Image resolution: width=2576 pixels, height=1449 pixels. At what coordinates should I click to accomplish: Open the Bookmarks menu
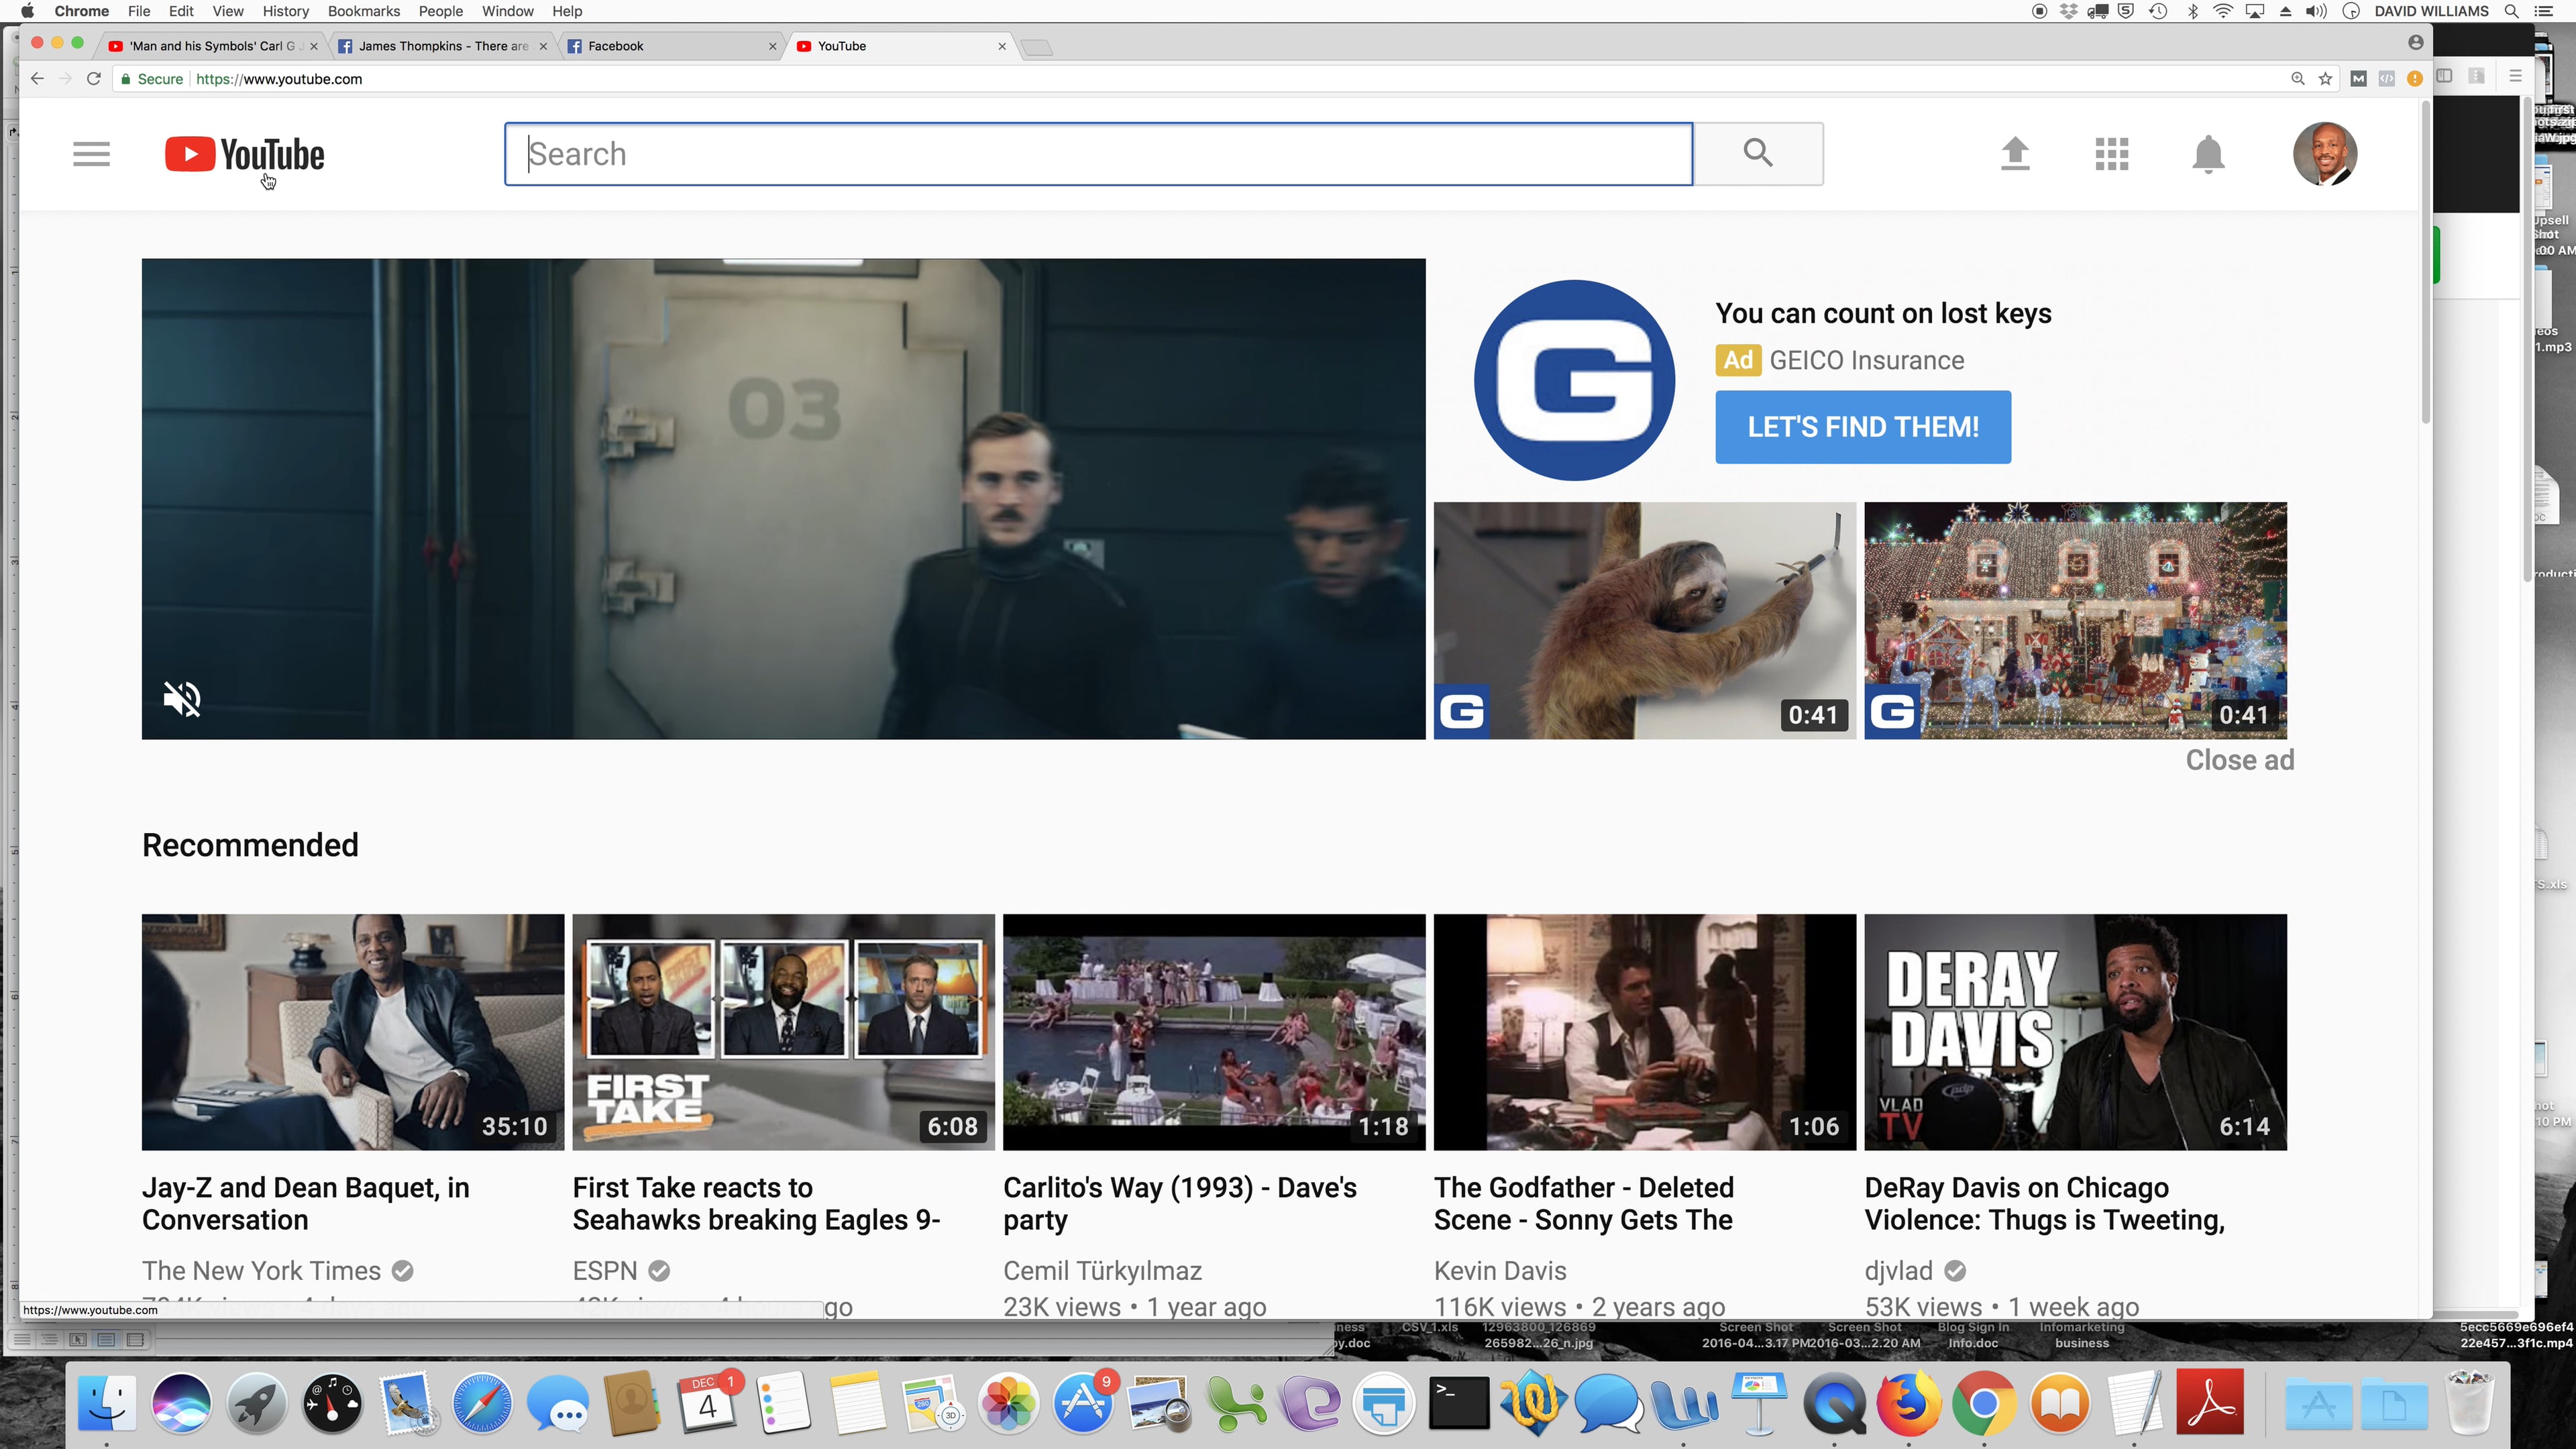[x=363, y=11]
